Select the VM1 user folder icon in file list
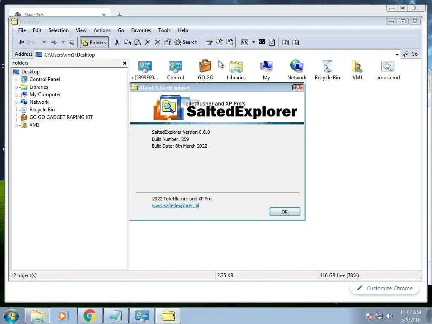Screen dimensions: 432x324 [357, 70]
